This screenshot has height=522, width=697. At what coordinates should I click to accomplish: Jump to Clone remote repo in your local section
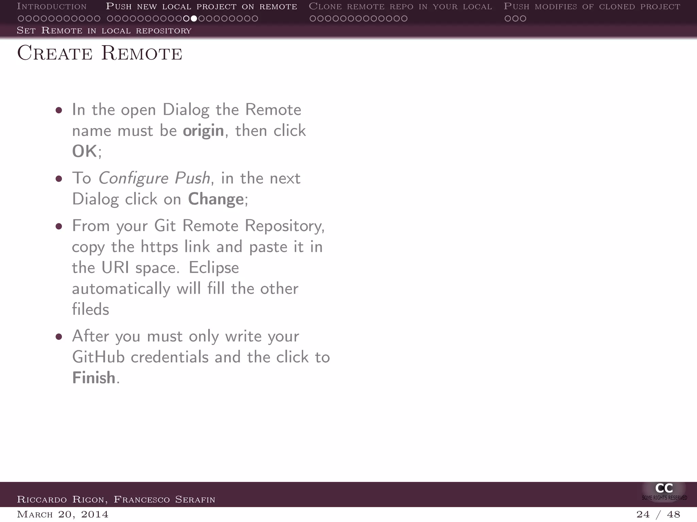[x=400, y=6]
